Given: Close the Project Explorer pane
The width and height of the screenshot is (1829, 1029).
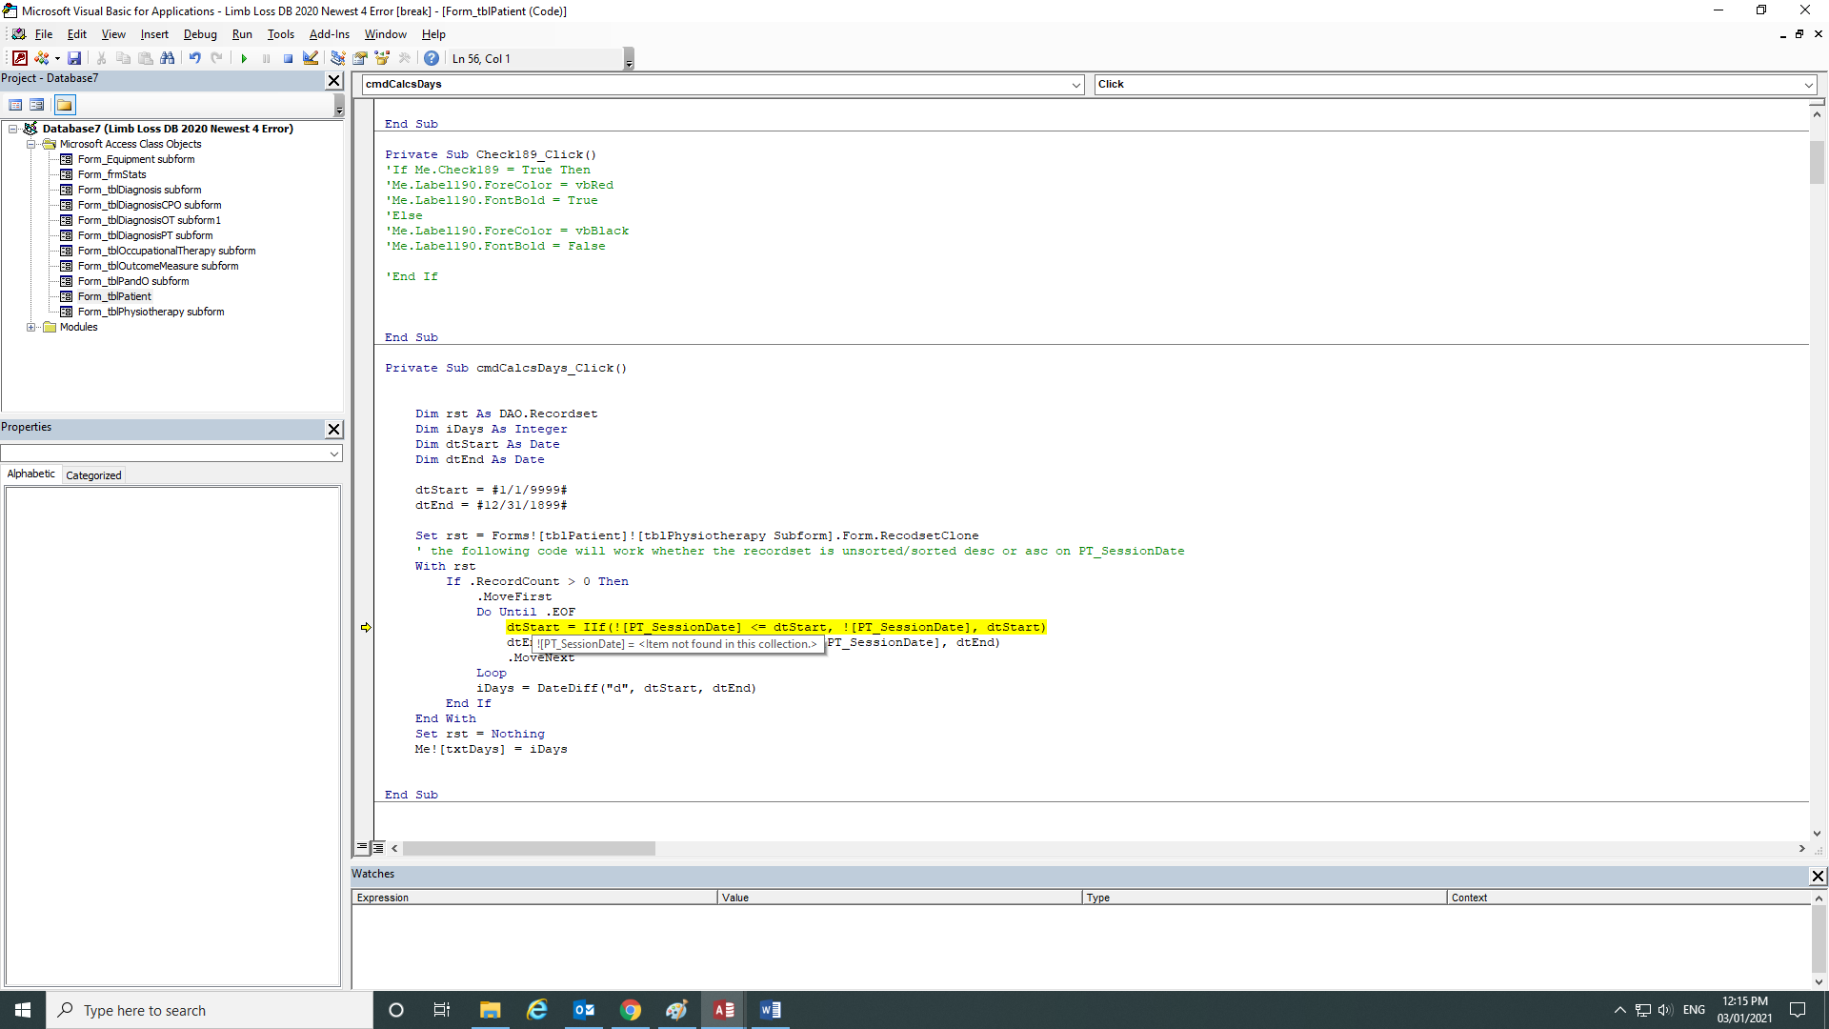Looking at the screenshot, I should (334, 81).
